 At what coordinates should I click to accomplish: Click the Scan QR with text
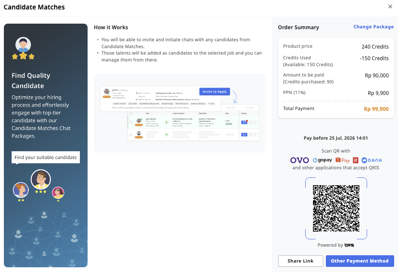click(x=336, y=151)
